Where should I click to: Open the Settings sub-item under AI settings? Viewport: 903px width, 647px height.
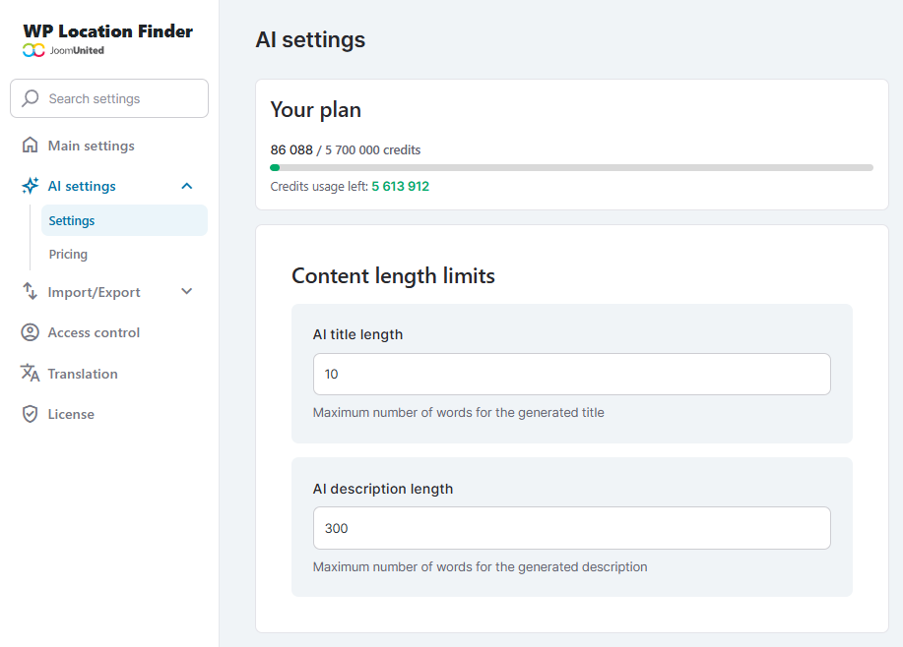pos(69,220)
